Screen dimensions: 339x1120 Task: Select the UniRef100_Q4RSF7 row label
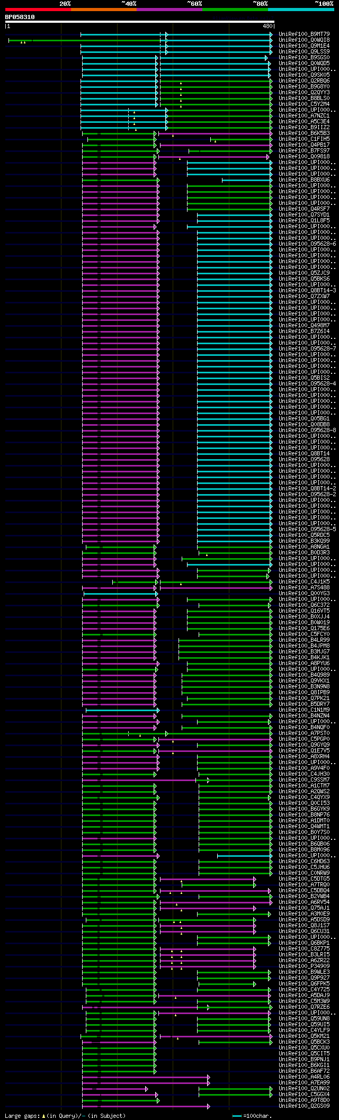click(x=304, y=209)
